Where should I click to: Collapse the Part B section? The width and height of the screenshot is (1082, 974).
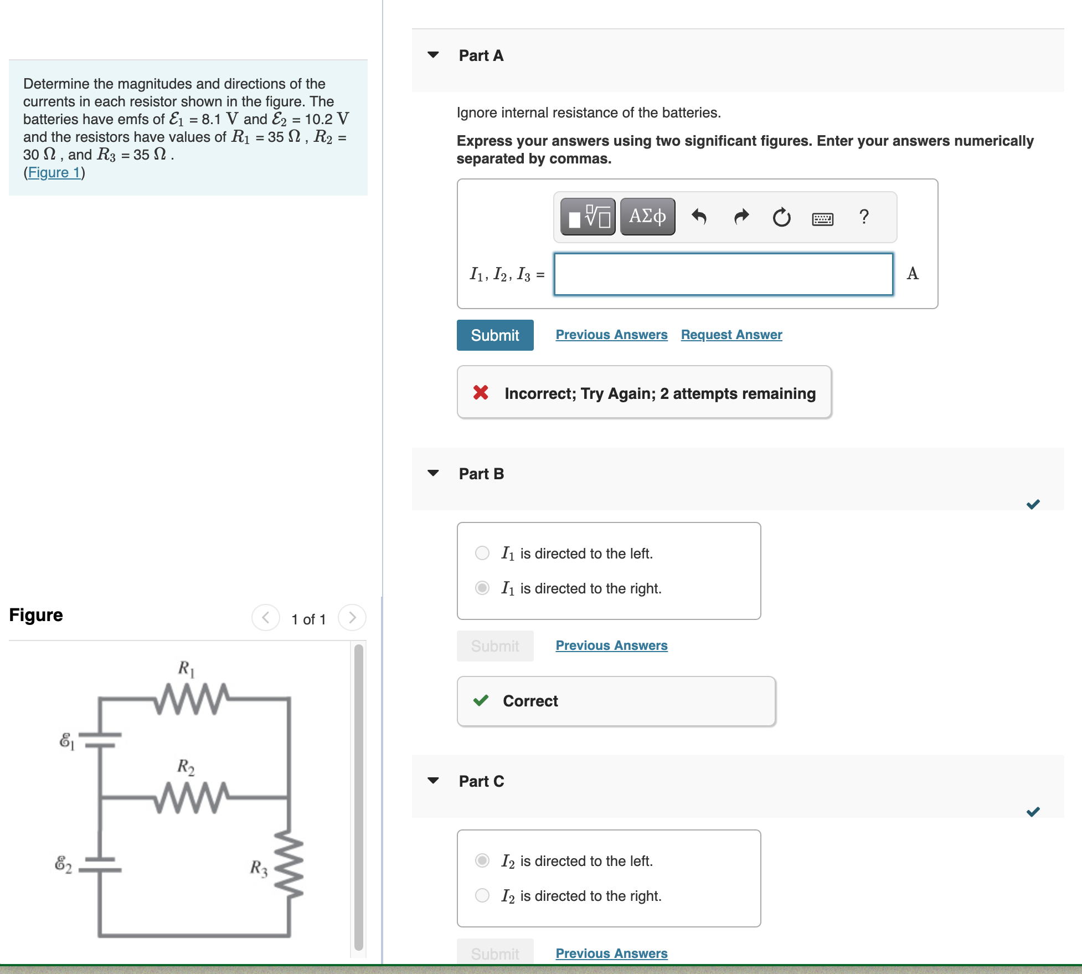click(433, 473)
